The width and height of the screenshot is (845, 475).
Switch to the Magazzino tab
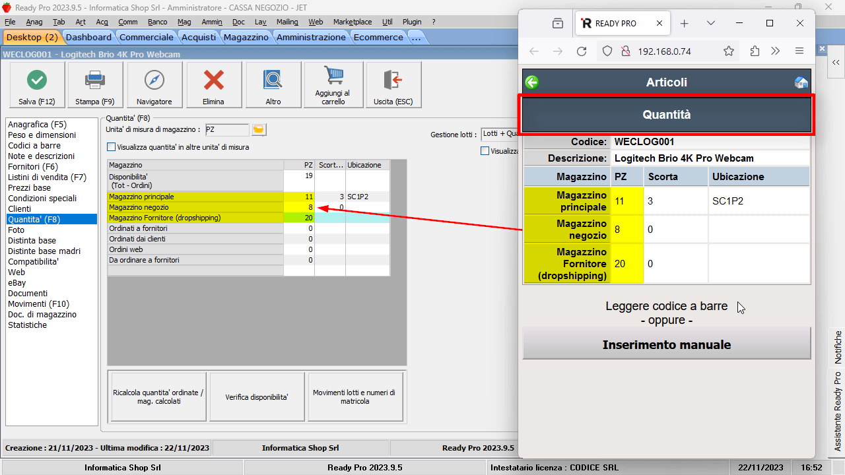coord(246,38)
